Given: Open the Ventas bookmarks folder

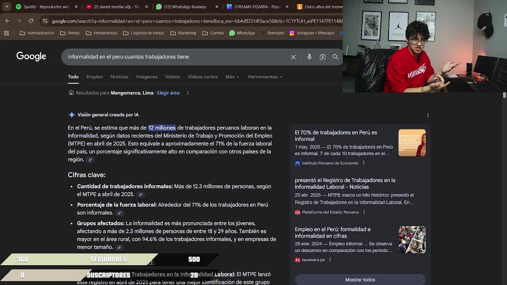Looking at the screenshot, I should click(x=70, y=33).
